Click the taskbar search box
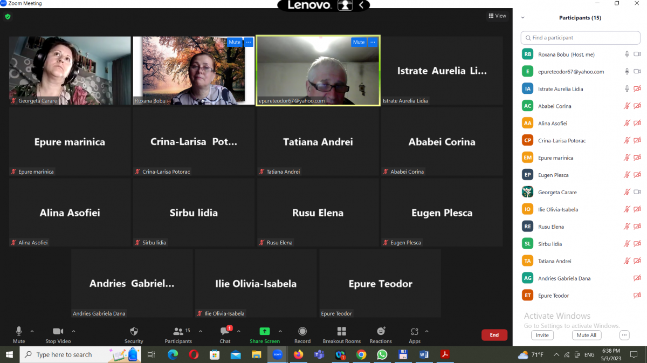 coord(81,354)
